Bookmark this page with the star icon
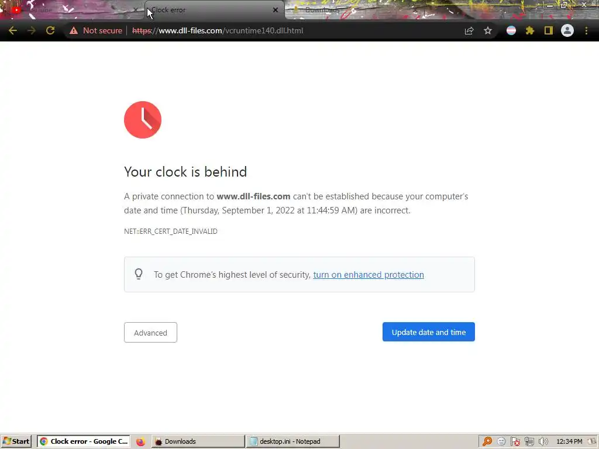This screenshot has width=599, height=449. pos(488,30)
